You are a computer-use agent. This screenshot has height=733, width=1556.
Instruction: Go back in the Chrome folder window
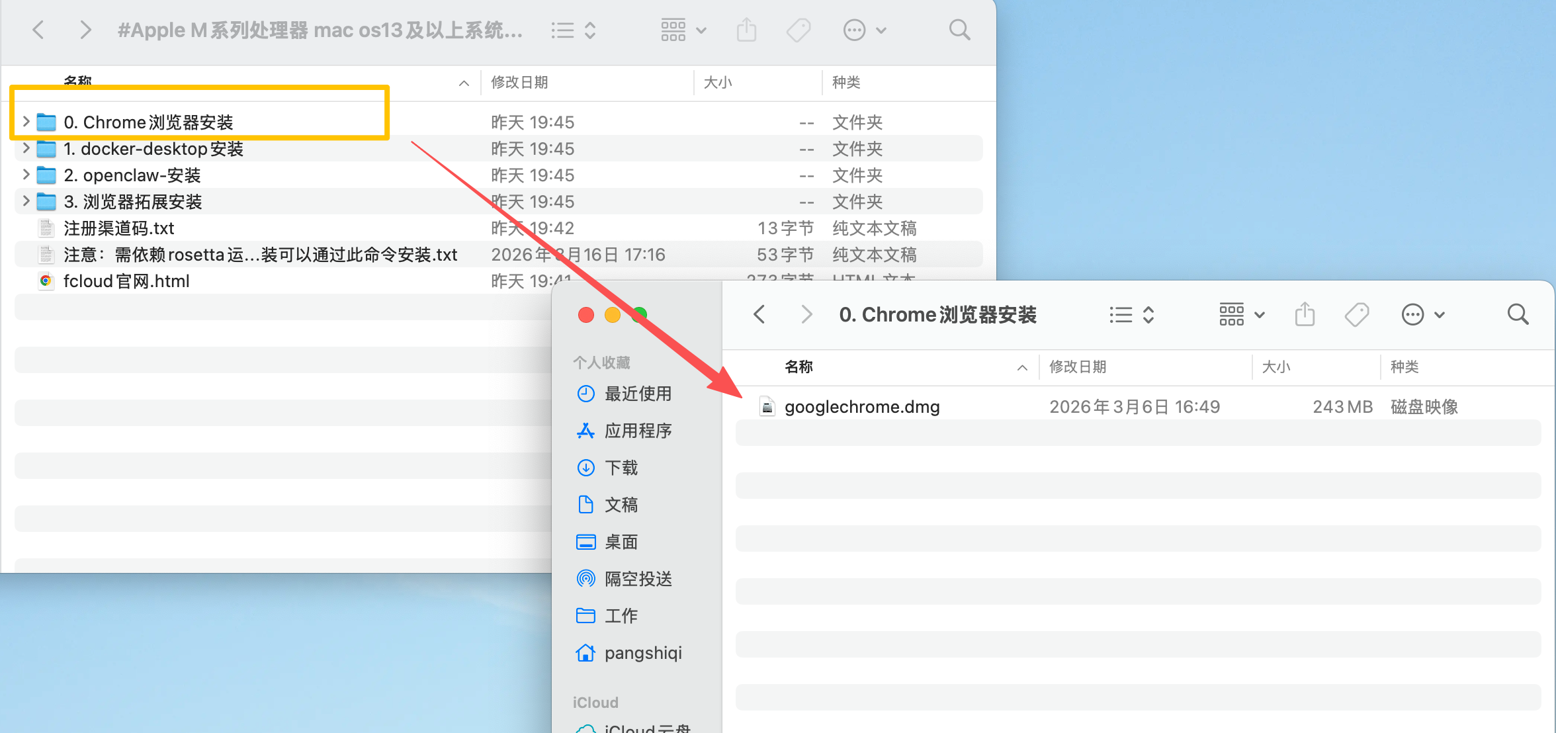tap(759, 314)
